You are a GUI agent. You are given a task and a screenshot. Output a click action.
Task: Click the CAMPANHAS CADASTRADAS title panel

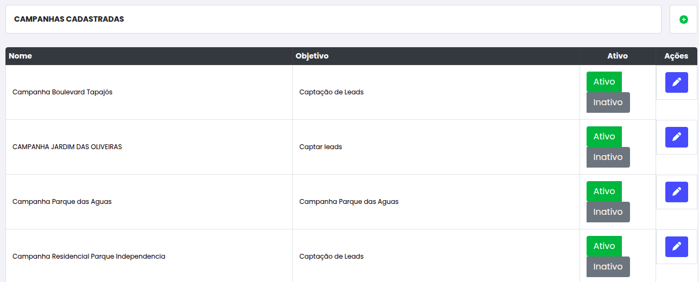click(x=333, y=20)
